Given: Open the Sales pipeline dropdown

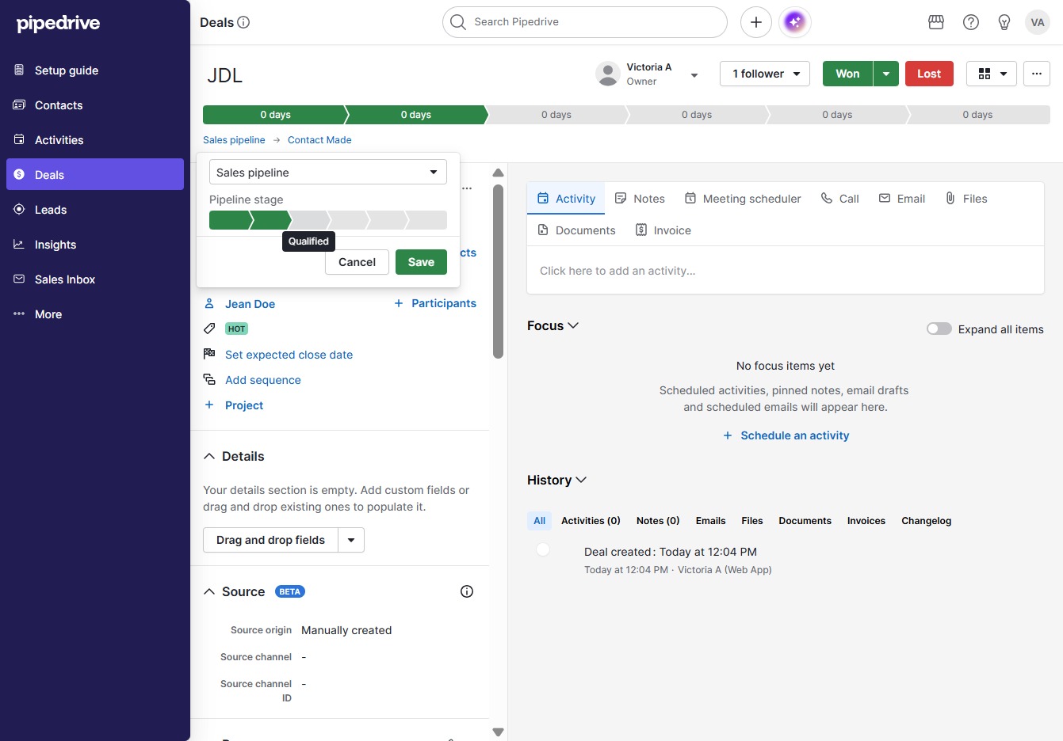Looking at the screenshot, I should pos(328,172).
